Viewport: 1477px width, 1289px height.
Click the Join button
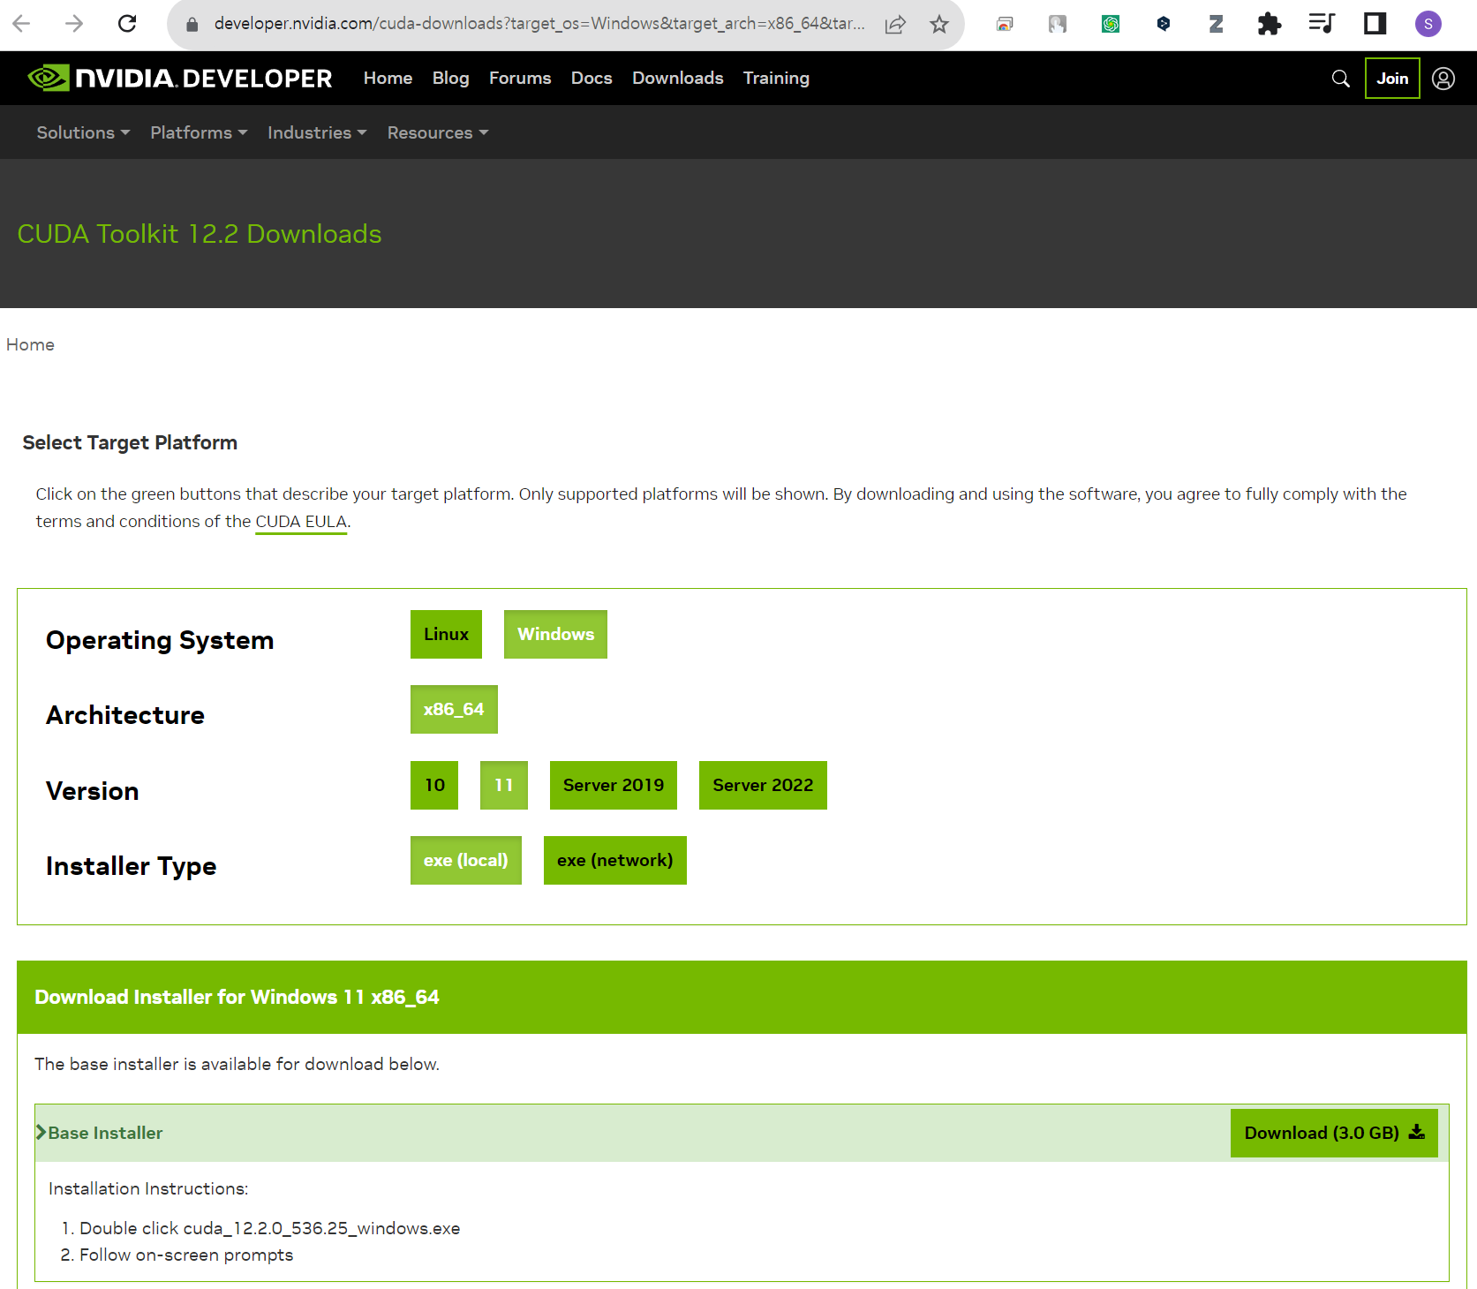(1392, 79)
